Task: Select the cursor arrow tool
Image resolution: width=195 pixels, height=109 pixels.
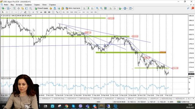Action: point(3,12)
